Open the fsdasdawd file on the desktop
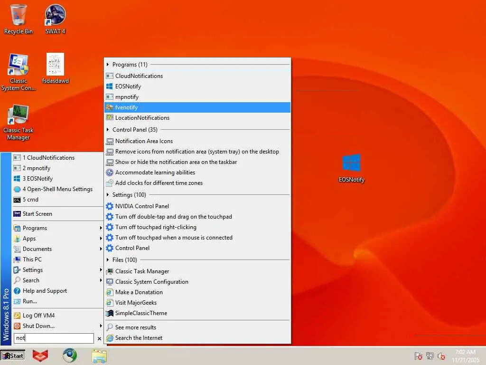The width and height of the screenshot is (486, 365). click(55, 68)
